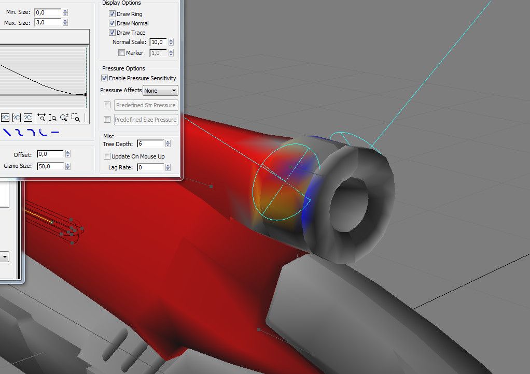Toggle Enable Pressure Sensitivity checkbox
530x374 pixels.
pos(104,78)
